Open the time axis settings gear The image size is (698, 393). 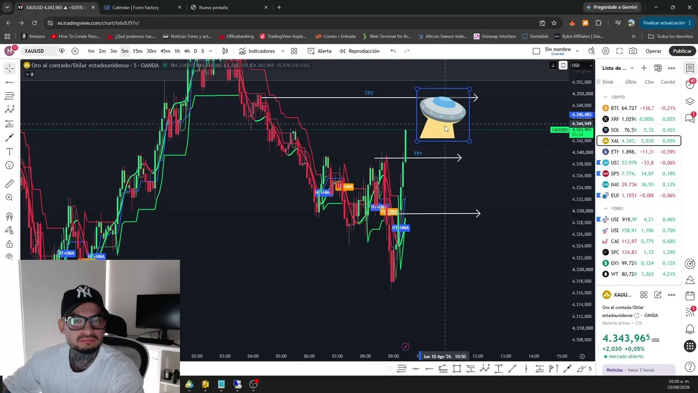click(x=582, y=356)
